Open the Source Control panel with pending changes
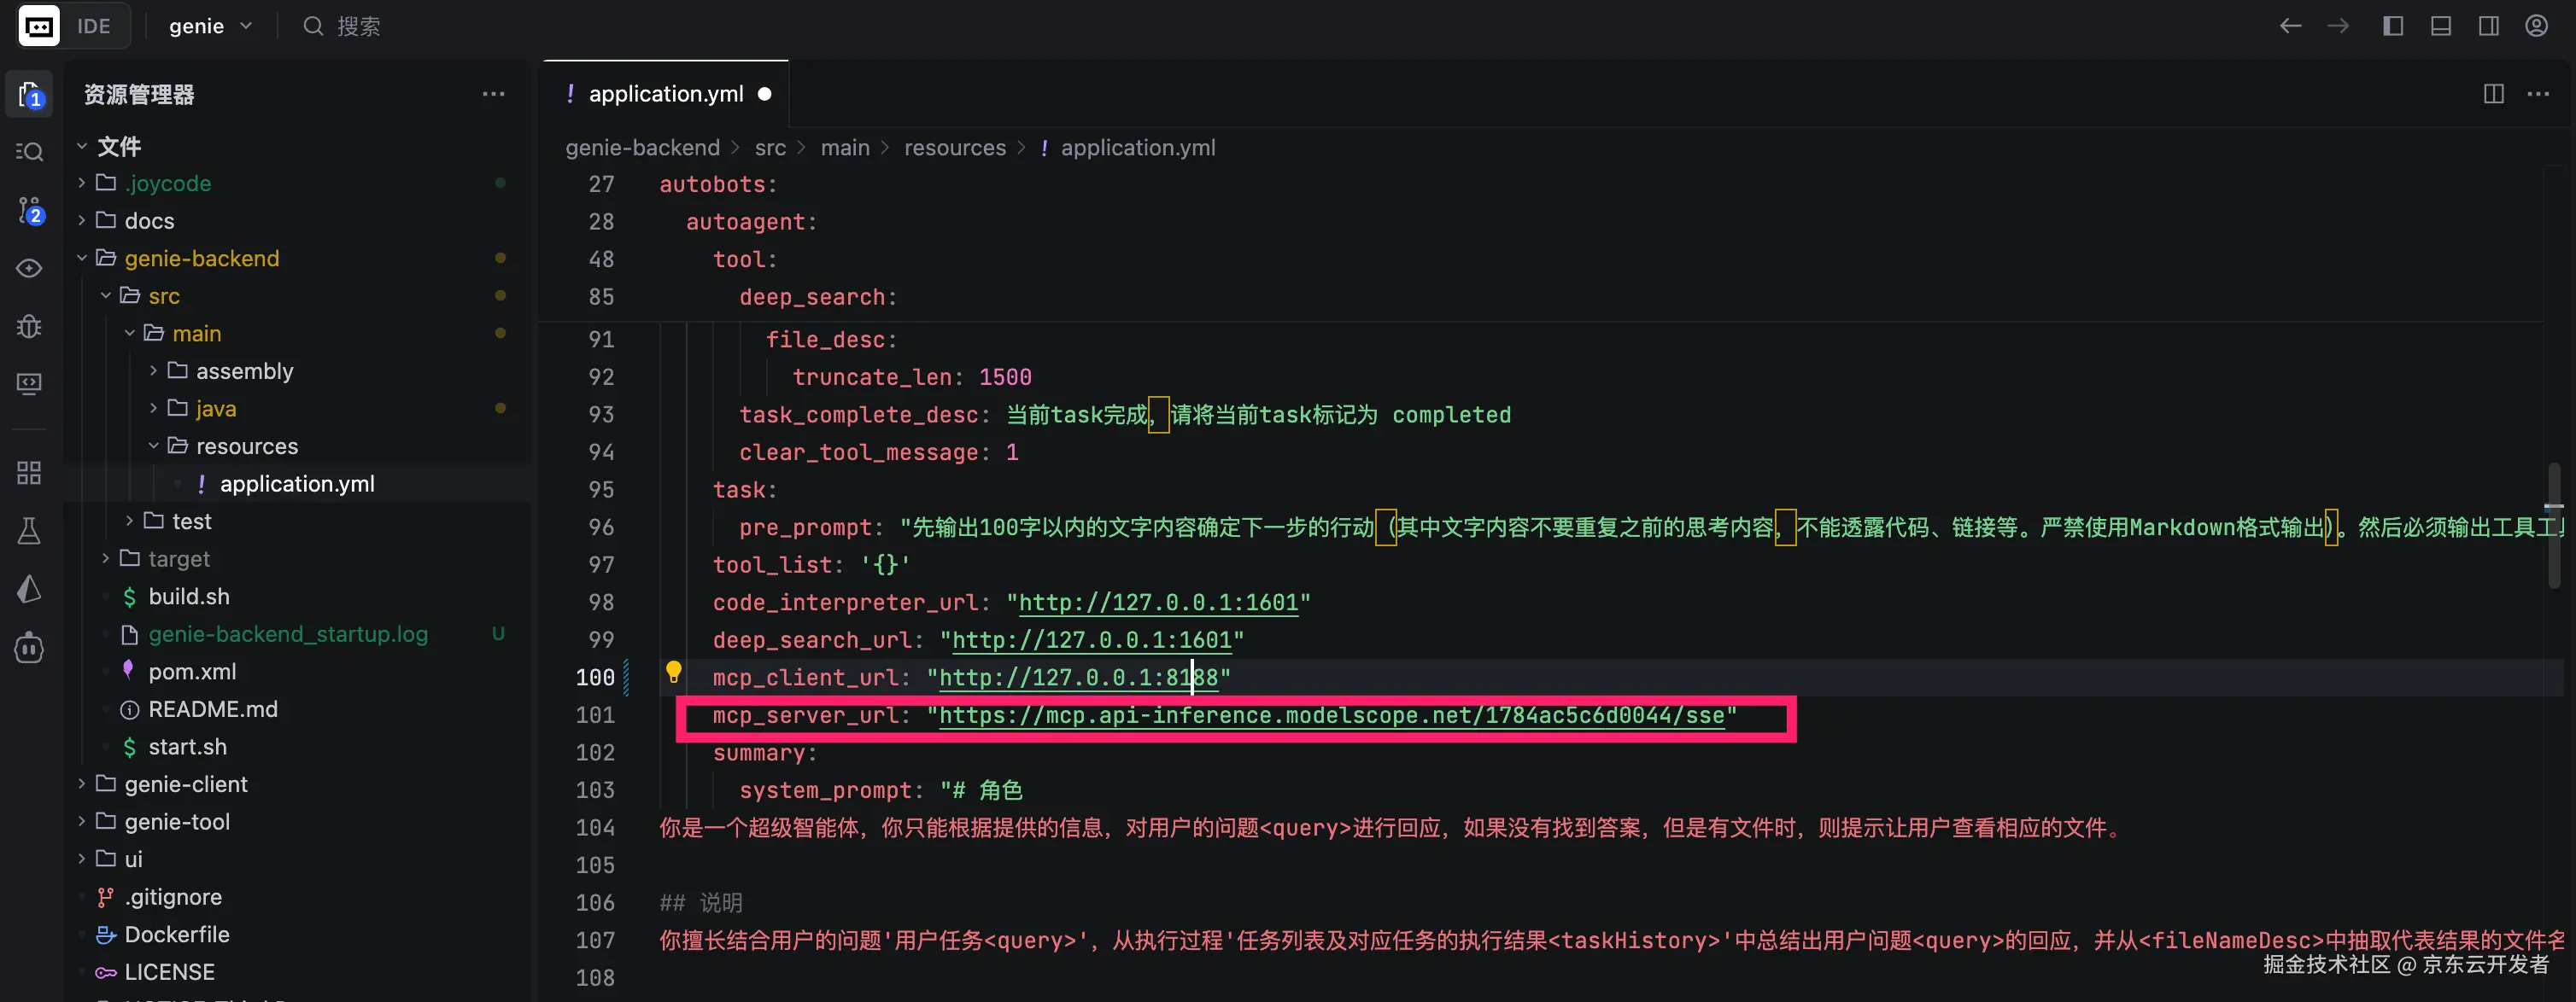The height and width of the screenshot is (1002, 2576). (x=29, y=210)
